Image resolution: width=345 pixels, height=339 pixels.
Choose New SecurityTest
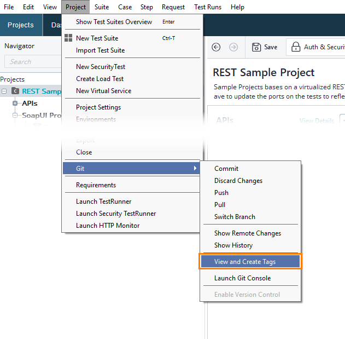point(132,67)
